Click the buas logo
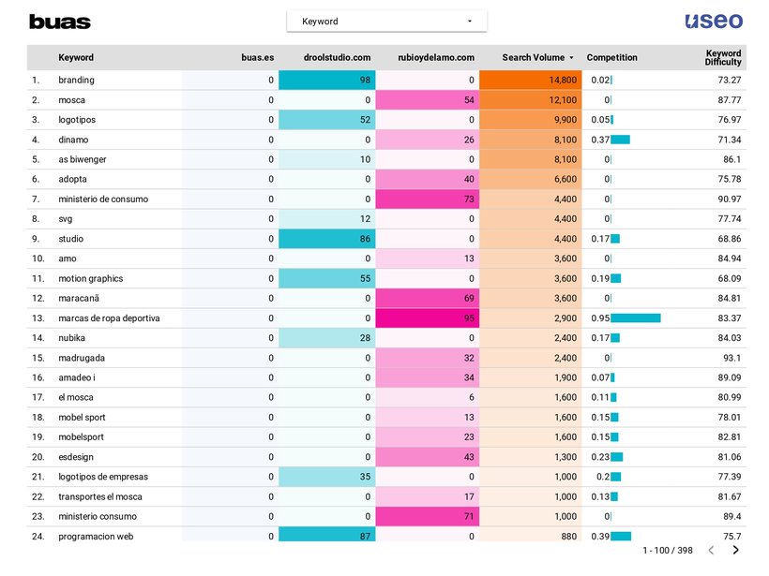Image resolution: width=769 pixels, height=576 pixels. click(x=60, y=22)
